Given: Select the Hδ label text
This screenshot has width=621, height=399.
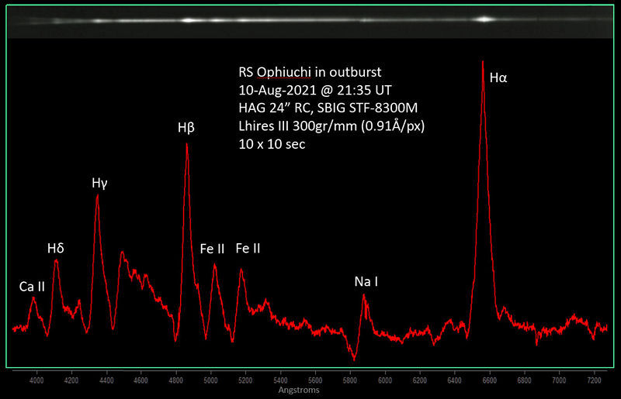Looking at the screenshot, I should pos(56,248).
